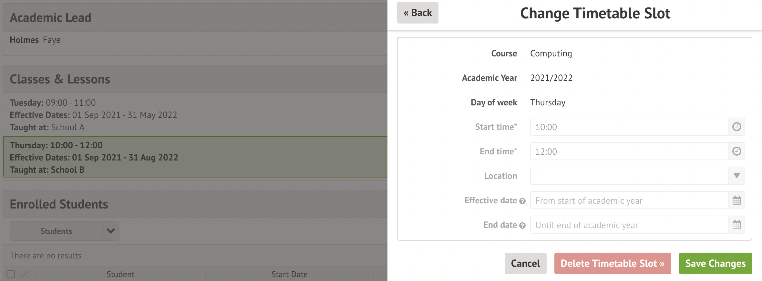This screenshot has width=762, height=281.
Task: Click the Students button label
Action: 56,231
